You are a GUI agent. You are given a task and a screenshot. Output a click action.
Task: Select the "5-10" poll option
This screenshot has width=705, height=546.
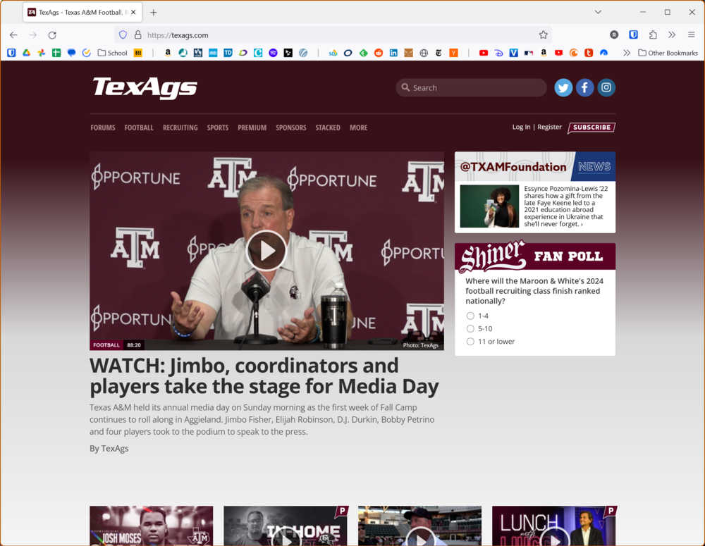[x=470, y=328]
